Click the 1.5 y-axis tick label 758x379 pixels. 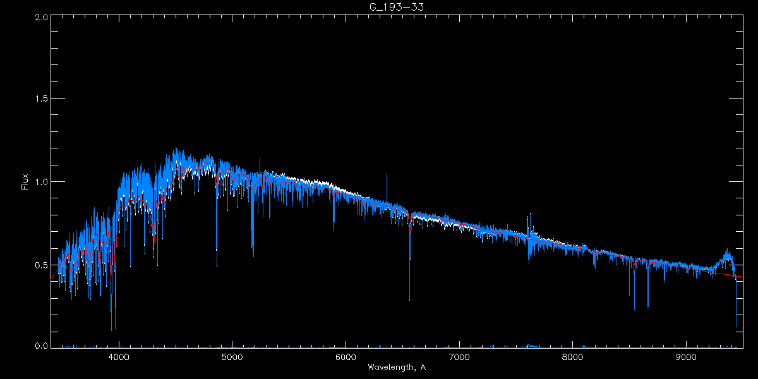coord(41,99)
